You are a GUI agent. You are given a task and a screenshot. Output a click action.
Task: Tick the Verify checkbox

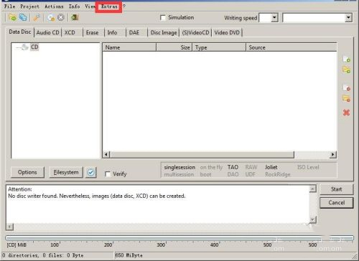pyautogui.click(x=108, y=174)
